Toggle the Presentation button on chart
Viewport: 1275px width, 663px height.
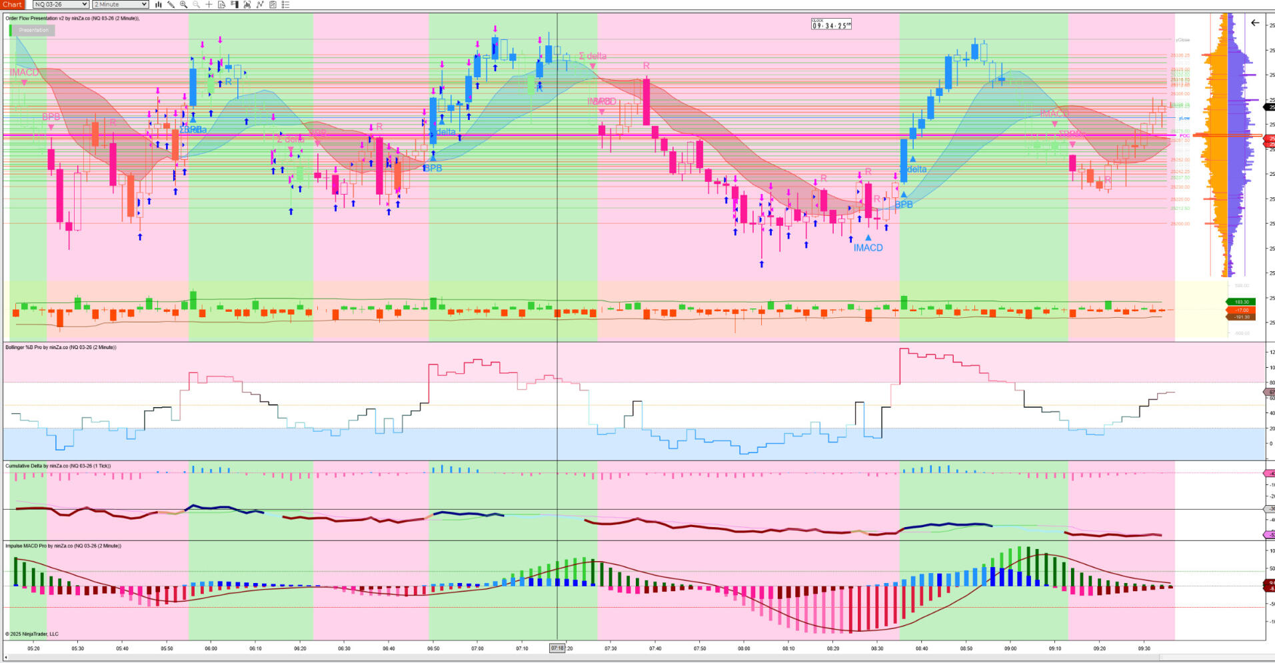tap(34, 30)
